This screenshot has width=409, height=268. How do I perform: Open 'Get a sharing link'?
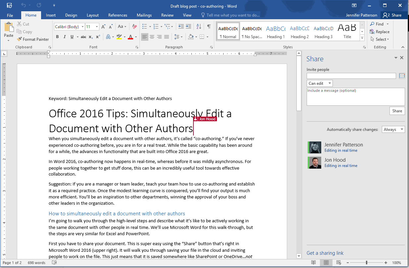[x=325, y=253]
